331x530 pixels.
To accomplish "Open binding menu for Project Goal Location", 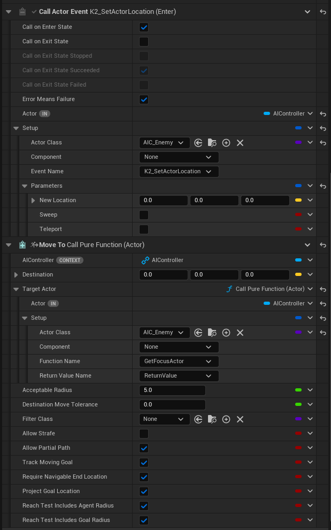I will pyautogui.click(x=310, y=491).
